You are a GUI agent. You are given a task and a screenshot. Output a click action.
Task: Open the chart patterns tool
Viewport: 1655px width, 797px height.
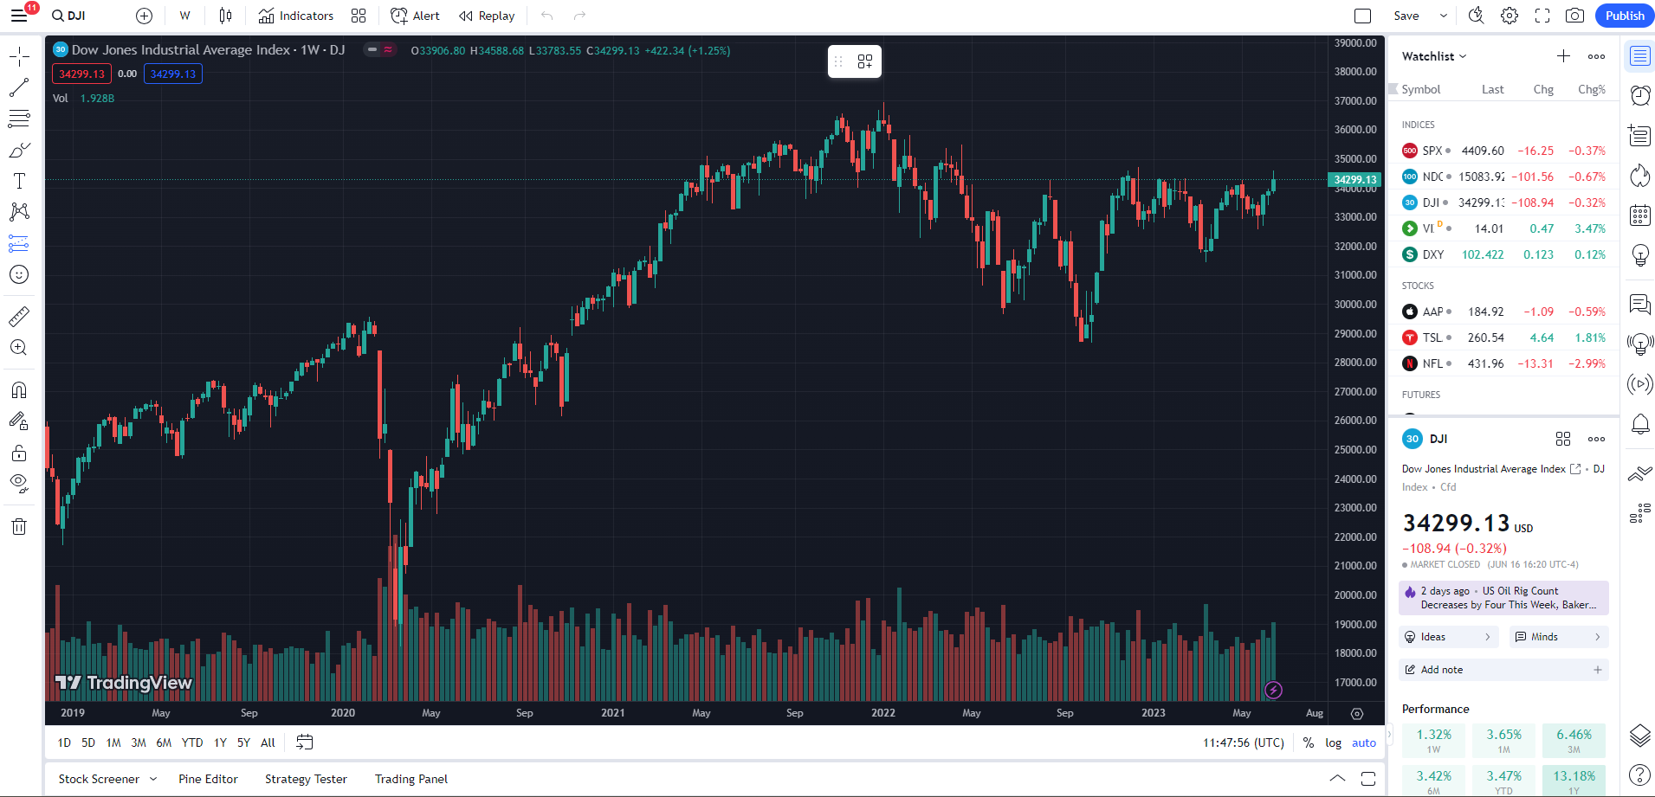[19, 212]
